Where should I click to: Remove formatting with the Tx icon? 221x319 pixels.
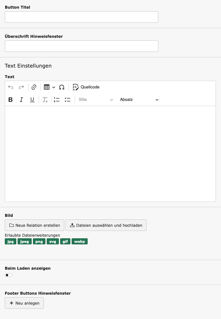coord(45,100)
